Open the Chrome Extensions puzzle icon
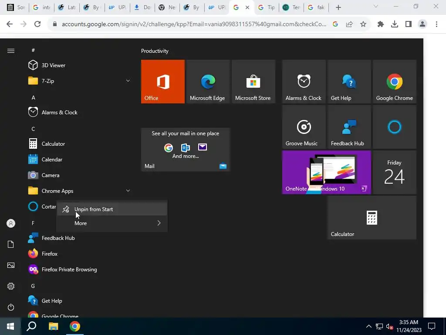The width and height of the screenshot is (446, 335). point(381,24)
